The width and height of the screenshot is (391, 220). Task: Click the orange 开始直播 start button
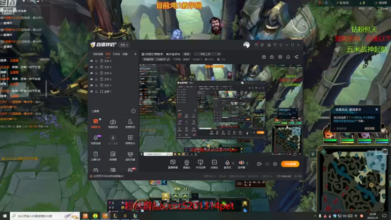[x=290, y=164]
